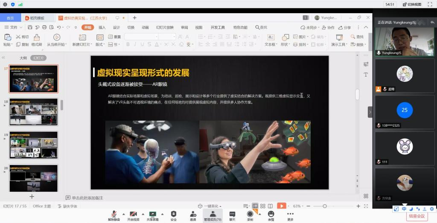Switch to the 稻壳模板 document tab
Viewport: 437px width, 223px height.
tap(38, 18)
